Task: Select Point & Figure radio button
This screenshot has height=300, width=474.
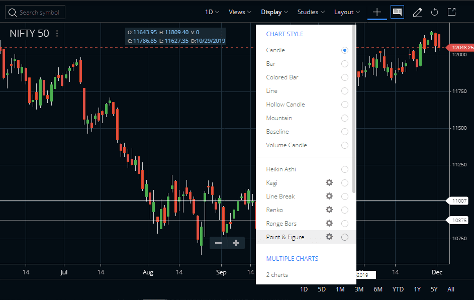Action: pyautogui.click(x=345, y=237)
